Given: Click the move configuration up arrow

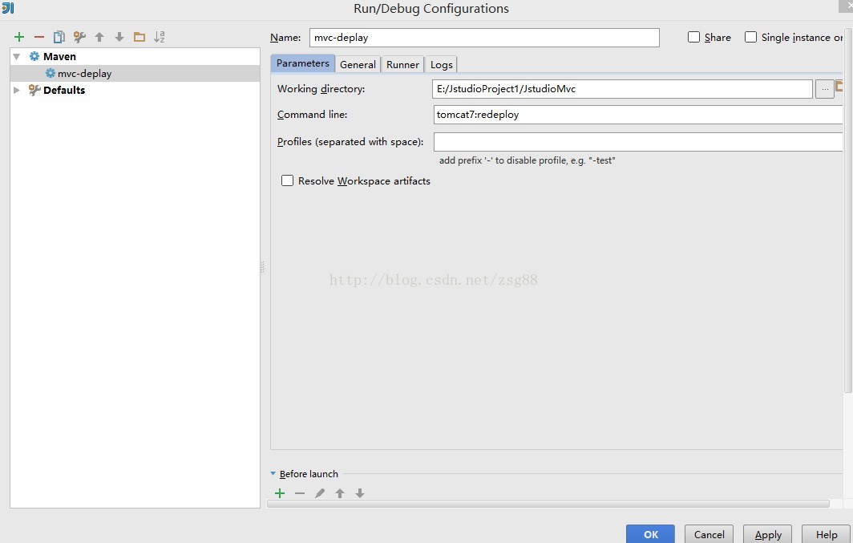Looking at the screenshot, I should (x=99, y=37).
